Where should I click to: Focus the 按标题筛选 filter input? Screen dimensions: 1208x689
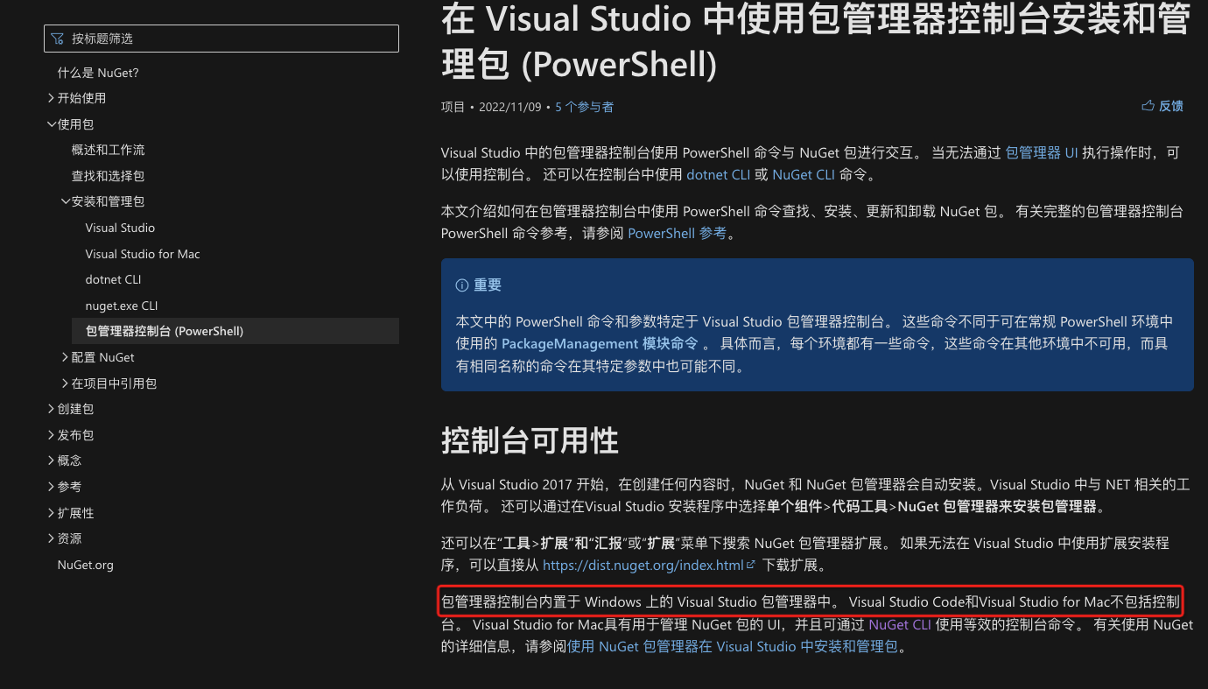(221, 39)
